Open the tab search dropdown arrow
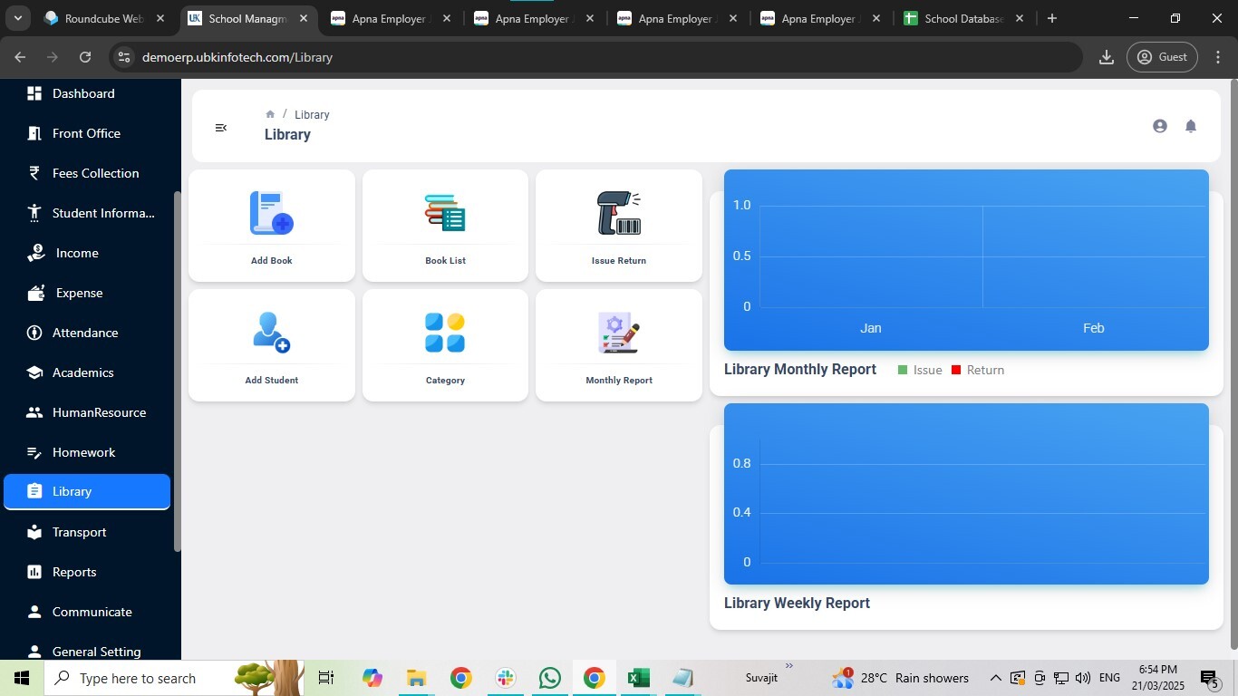 [x=17, y=18]
